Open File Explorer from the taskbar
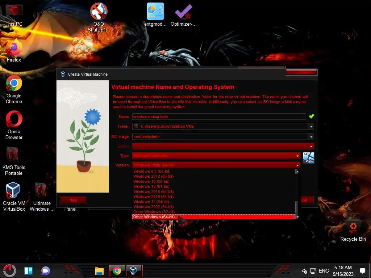This screenshot has height=278, width=371. pos(99,271)
